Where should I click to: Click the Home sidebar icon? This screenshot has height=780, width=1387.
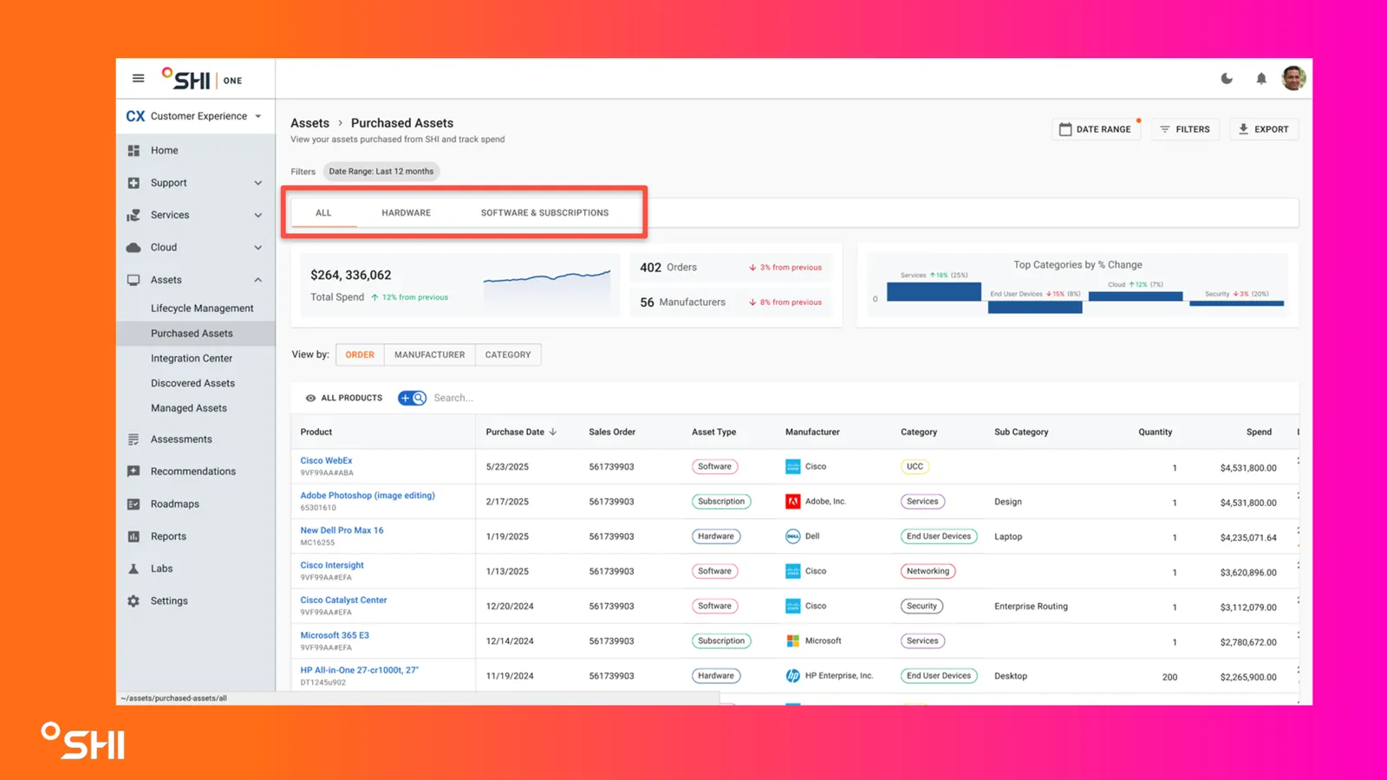pyautogui.click(x=133, y=150)
